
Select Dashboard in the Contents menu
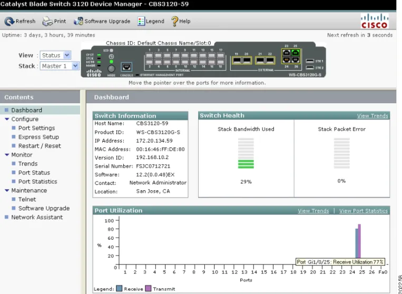coord(26,110)
